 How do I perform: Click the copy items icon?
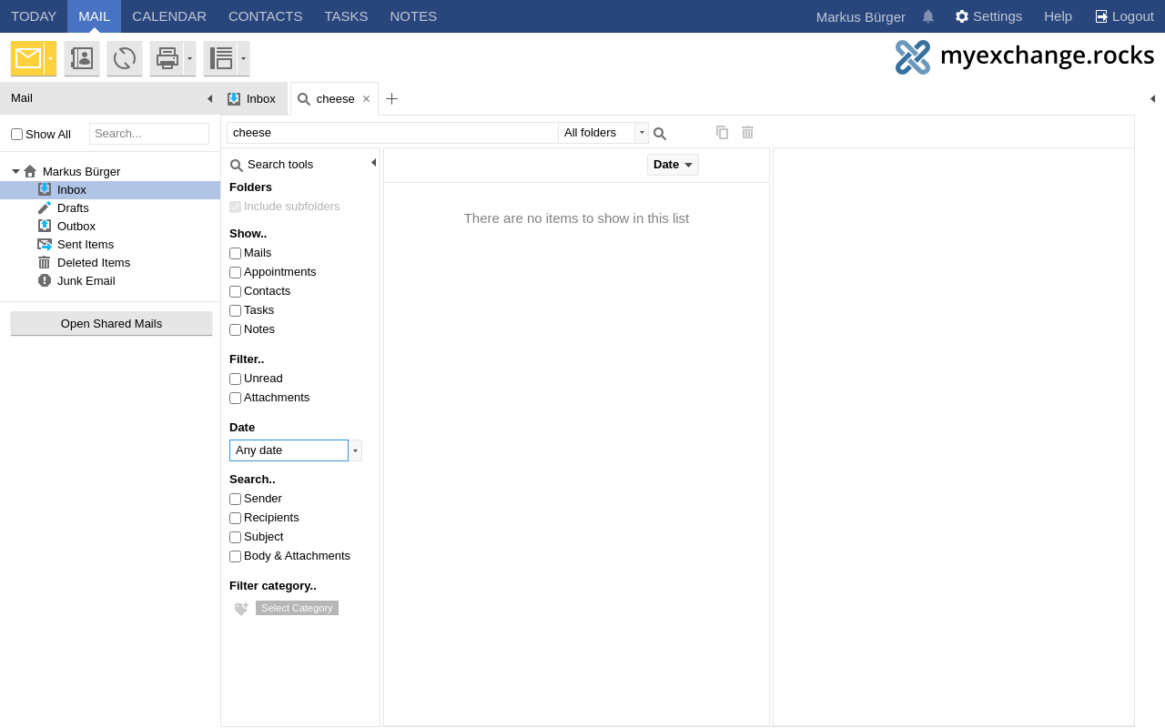pos(722,133)
